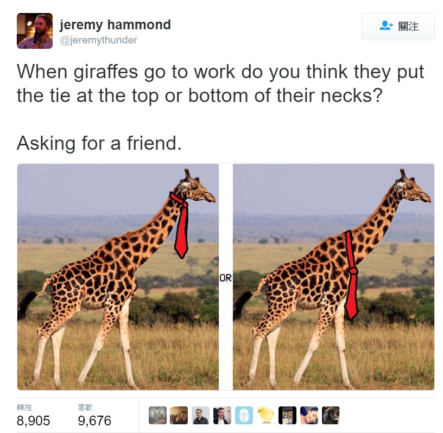The image size is (443, 433).
Task: Open left giraffe image with tie at top
Action: pyautogui.click(x=118, y=277)
